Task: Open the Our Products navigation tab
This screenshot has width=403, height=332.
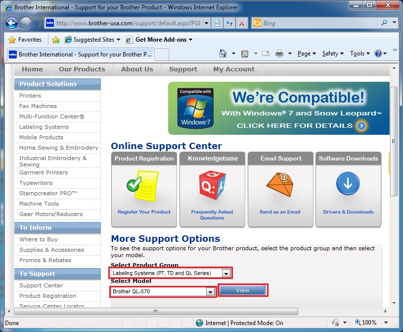Action: coord(82,69)
